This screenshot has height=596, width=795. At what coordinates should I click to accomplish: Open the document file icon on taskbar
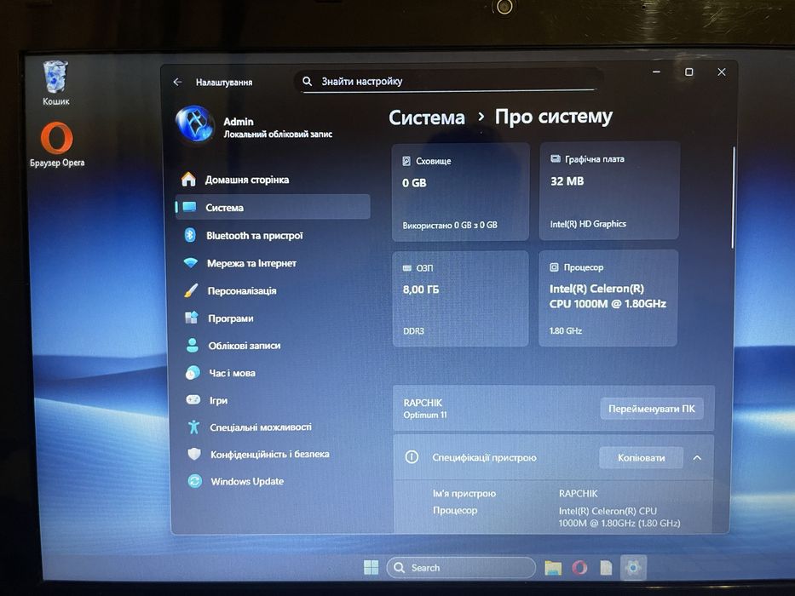pos(606,568)
